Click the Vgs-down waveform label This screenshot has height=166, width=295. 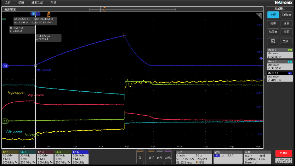[36, 95]
